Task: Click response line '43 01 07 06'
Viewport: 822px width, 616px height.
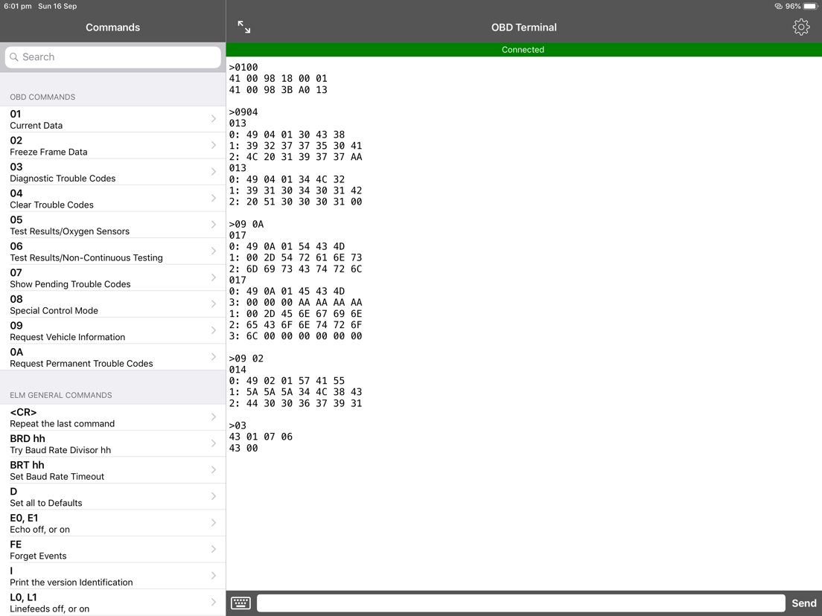Action: tap(261, 437)
